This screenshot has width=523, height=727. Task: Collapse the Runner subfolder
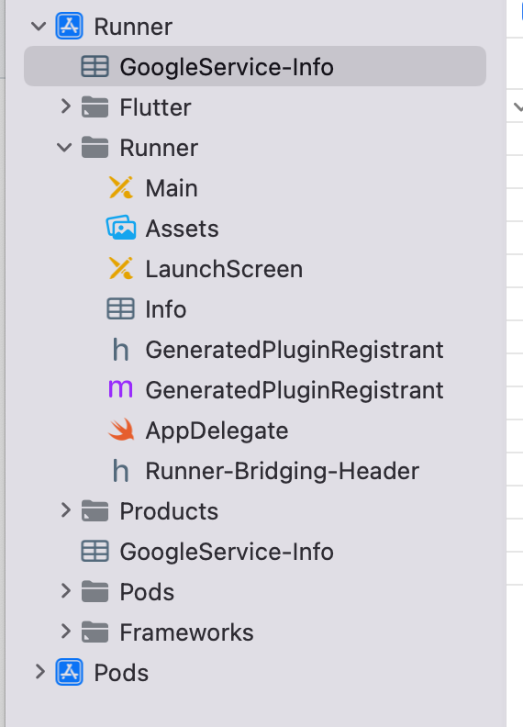pyautogui.click(x=64, y=148)
